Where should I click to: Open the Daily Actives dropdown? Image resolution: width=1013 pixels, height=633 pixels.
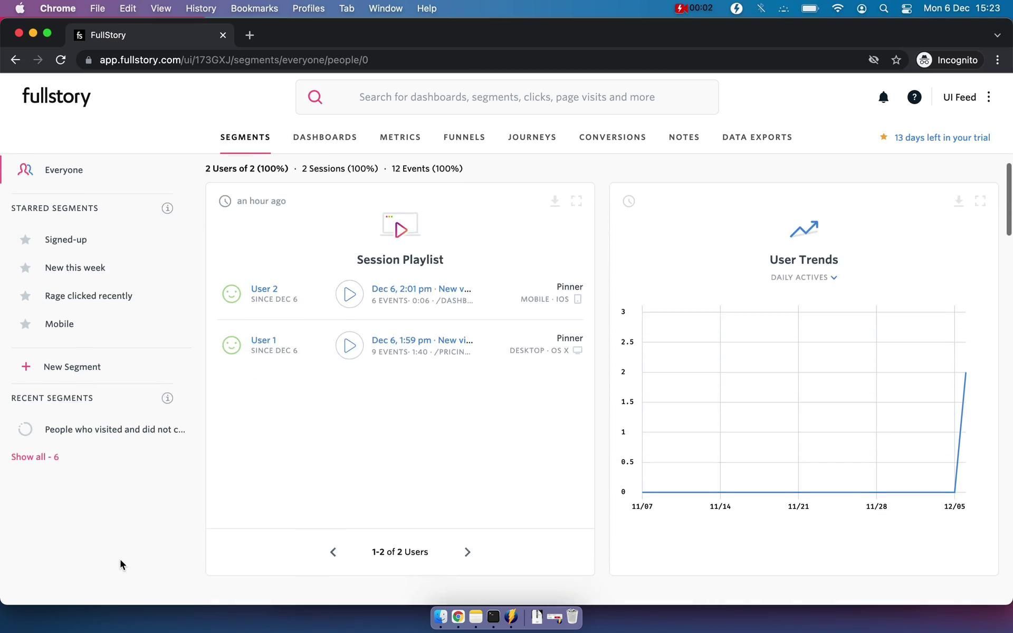(x=804, y=277)
